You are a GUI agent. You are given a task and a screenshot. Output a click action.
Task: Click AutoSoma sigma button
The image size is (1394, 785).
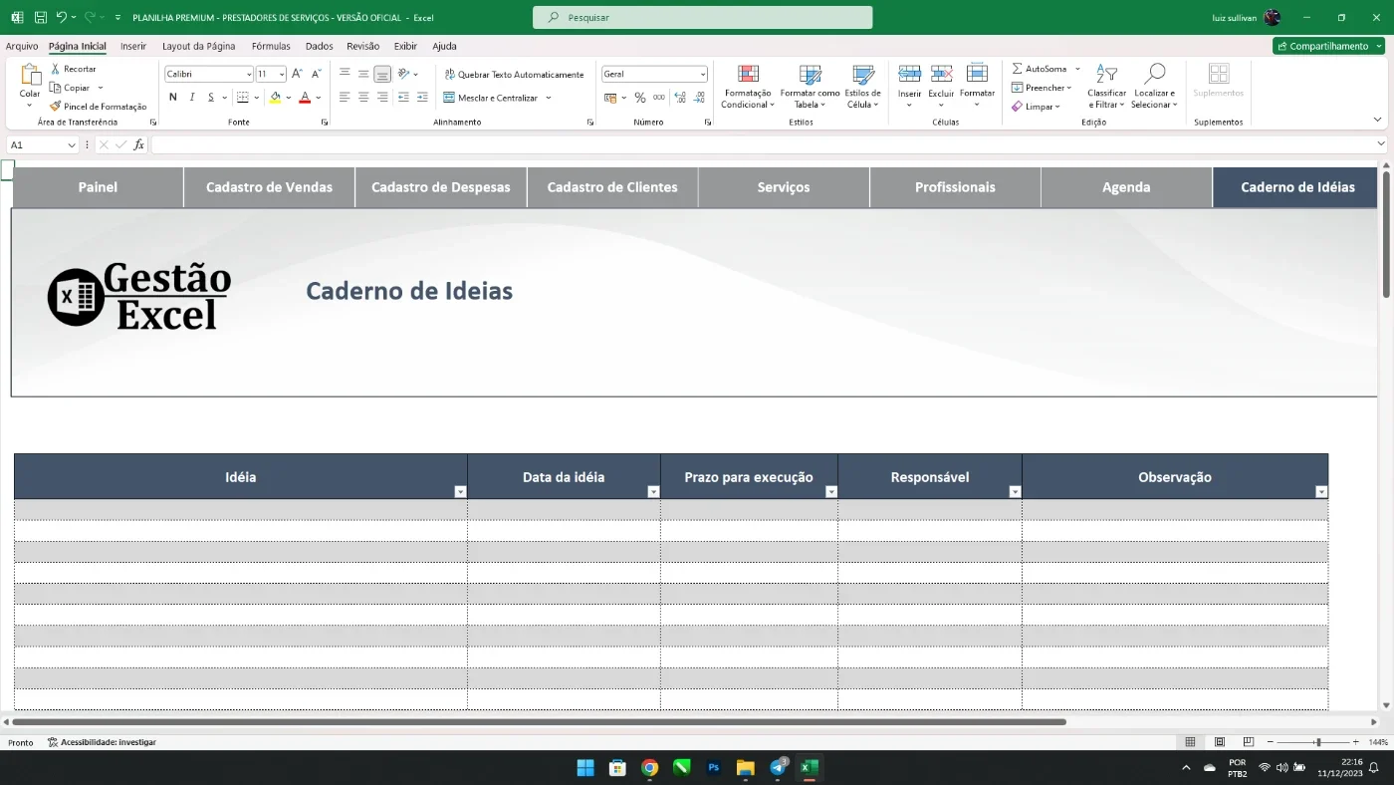1039,69
